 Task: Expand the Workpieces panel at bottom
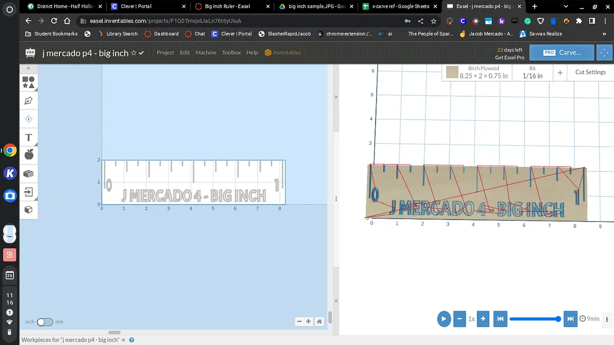click(123, 340)
